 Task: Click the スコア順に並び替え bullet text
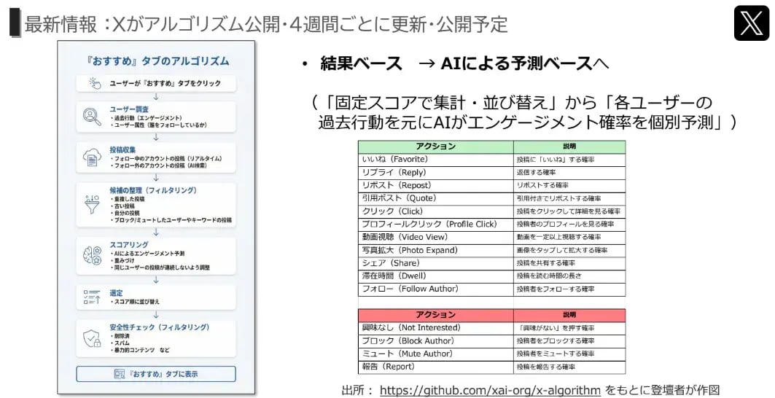coord(135,302)
